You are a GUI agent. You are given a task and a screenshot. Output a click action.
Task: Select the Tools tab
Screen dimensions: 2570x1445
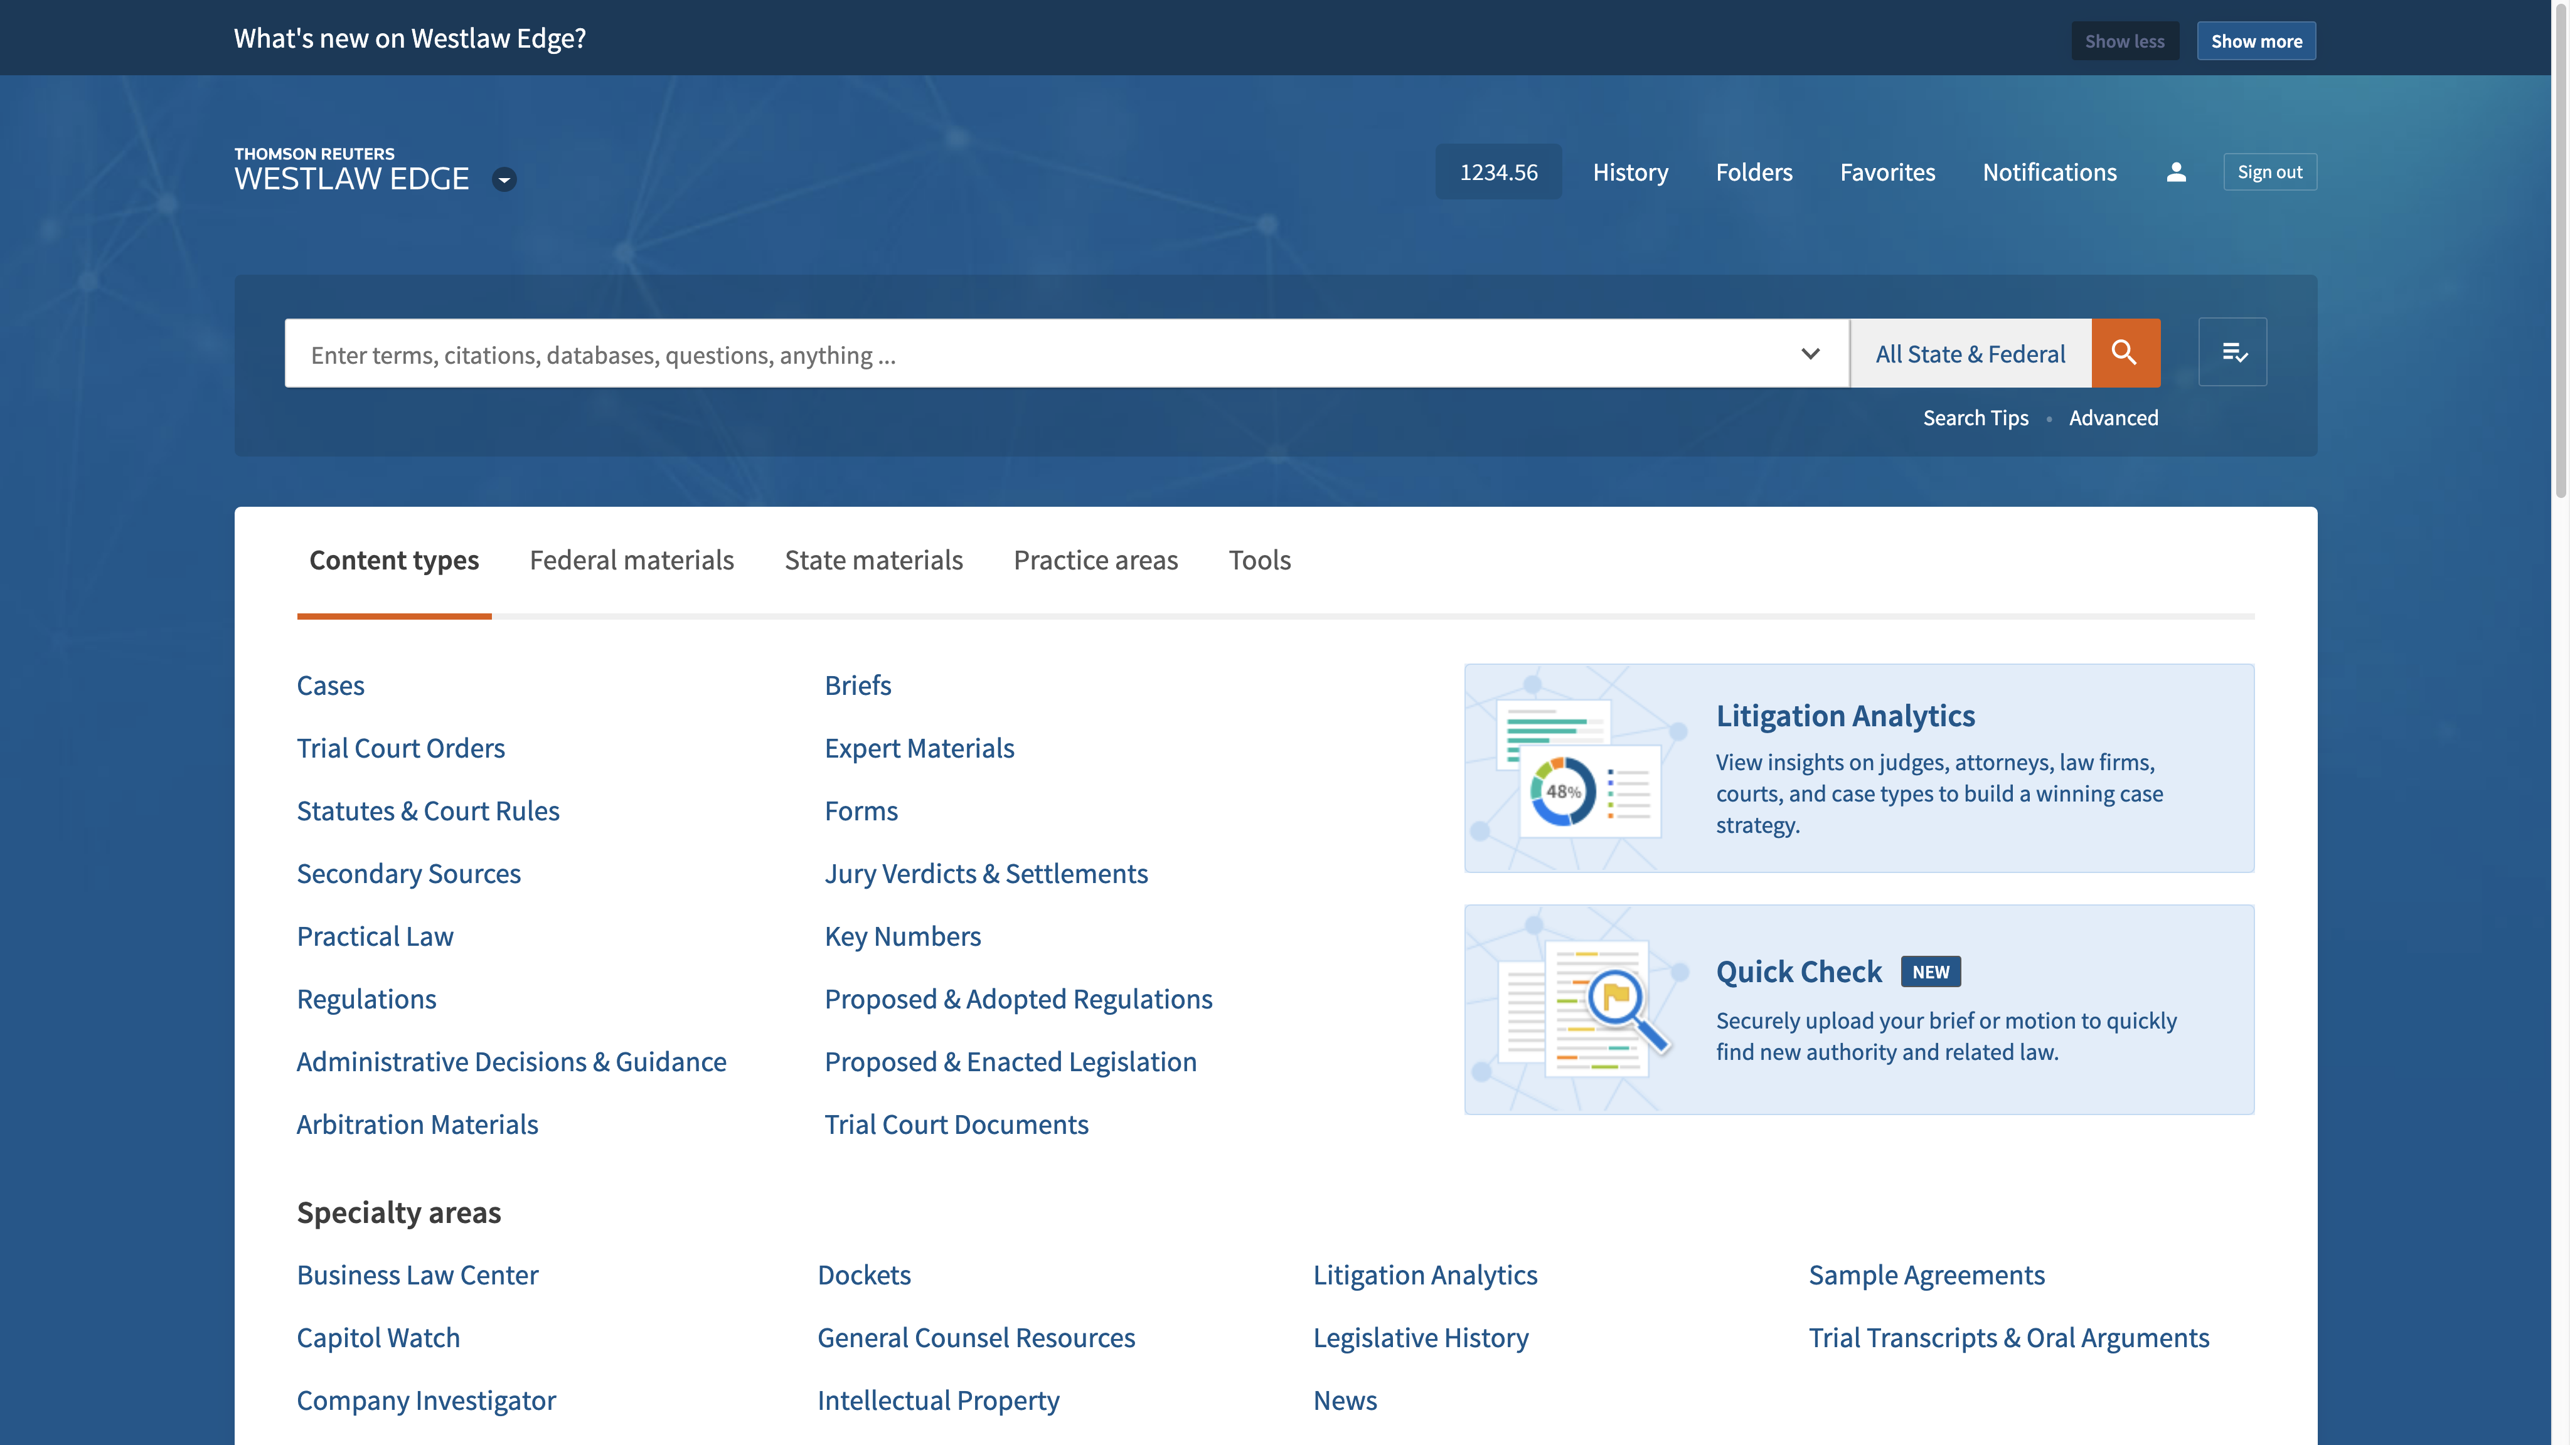pyautogui.click(x=1259, y=561)
